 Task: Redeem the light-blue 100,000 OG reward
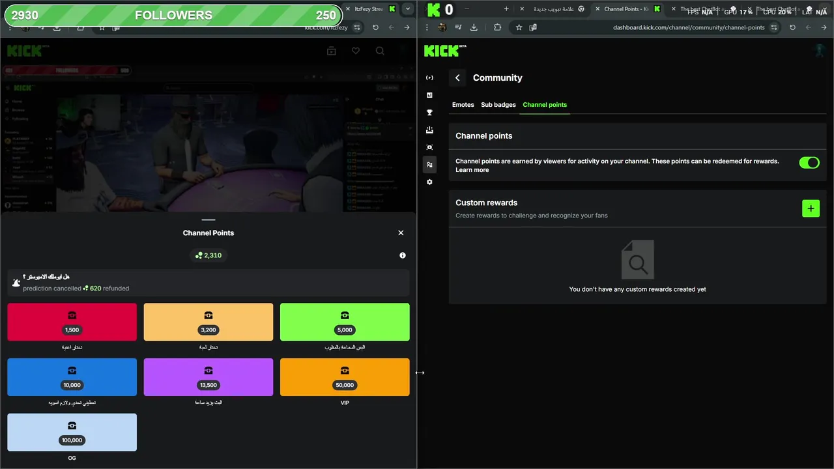[72, 433]
